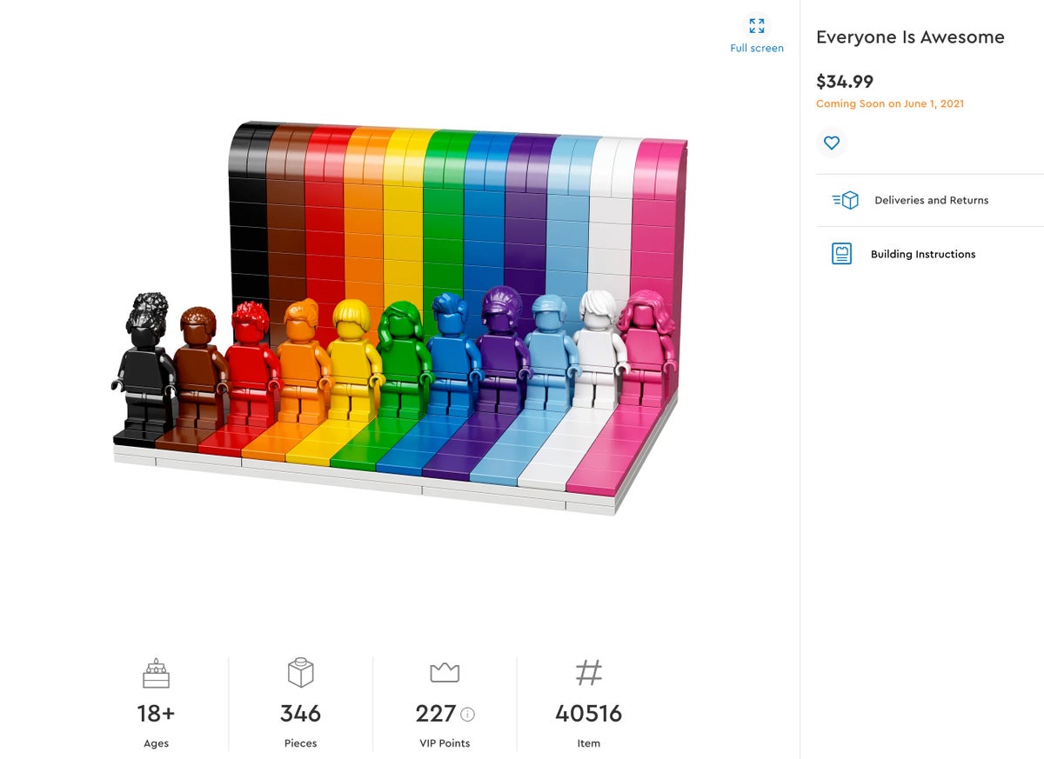Click the crown icon above VIP Points
Screen dimensions: 1044x759
tap(445, 671)
